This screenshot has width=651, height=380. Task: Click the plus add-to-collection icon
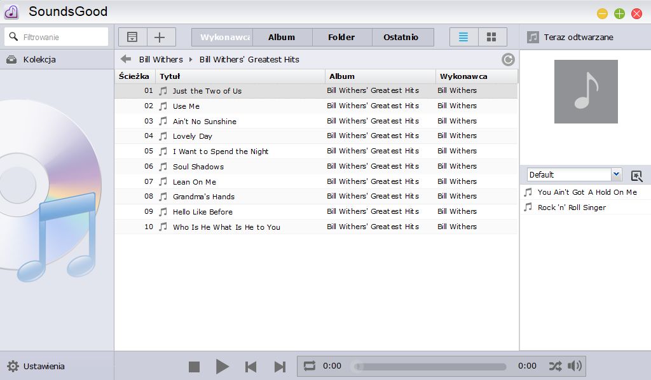(161, 37)
